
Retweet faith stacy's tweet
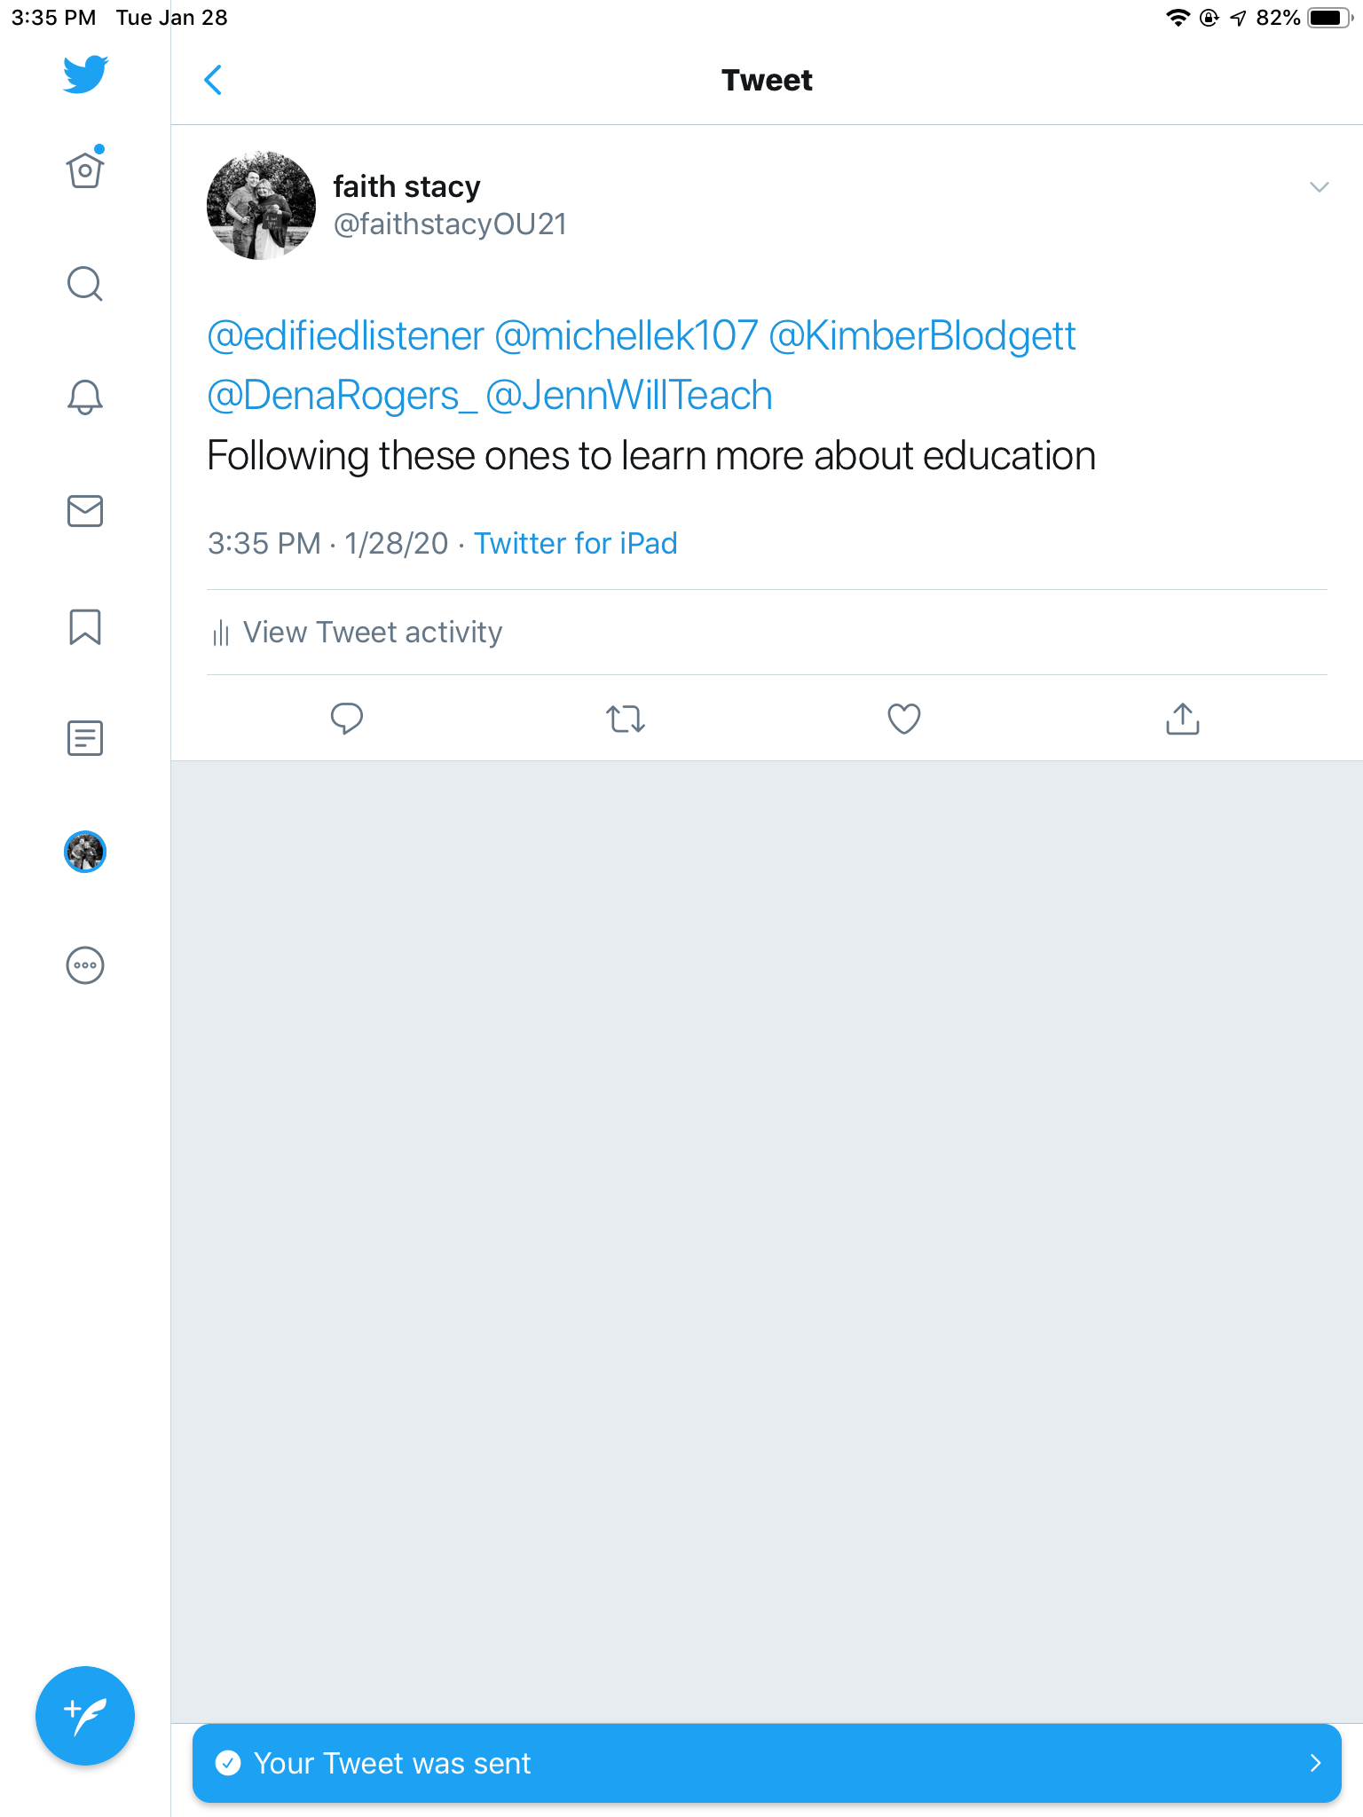[626, 719]
